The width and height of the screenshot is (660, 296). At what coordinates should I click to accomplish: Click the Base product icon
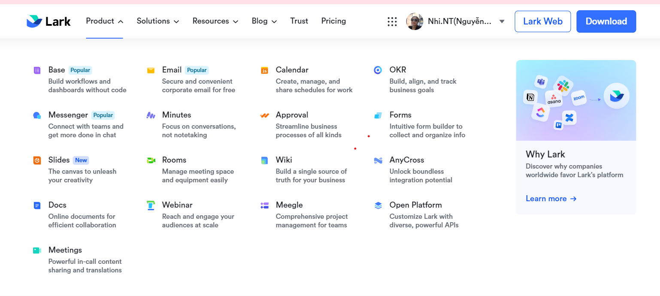click(x=37, y=70)
